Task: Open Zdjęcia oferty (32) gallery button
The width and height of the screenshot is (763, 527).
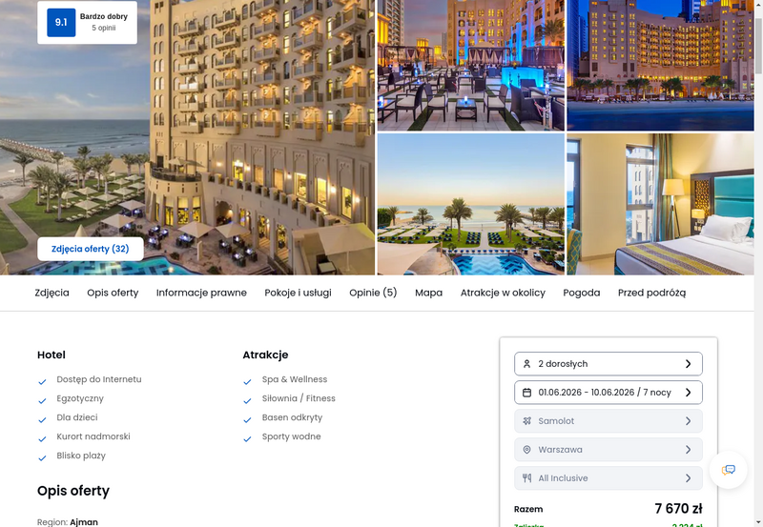Action: (x=91, y=249)
